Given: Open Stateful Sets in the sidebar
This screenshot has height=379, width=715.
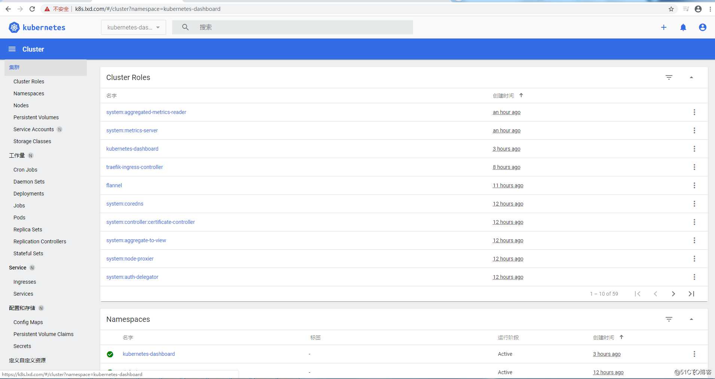Looking at the screenshot, I should [28, 253].
